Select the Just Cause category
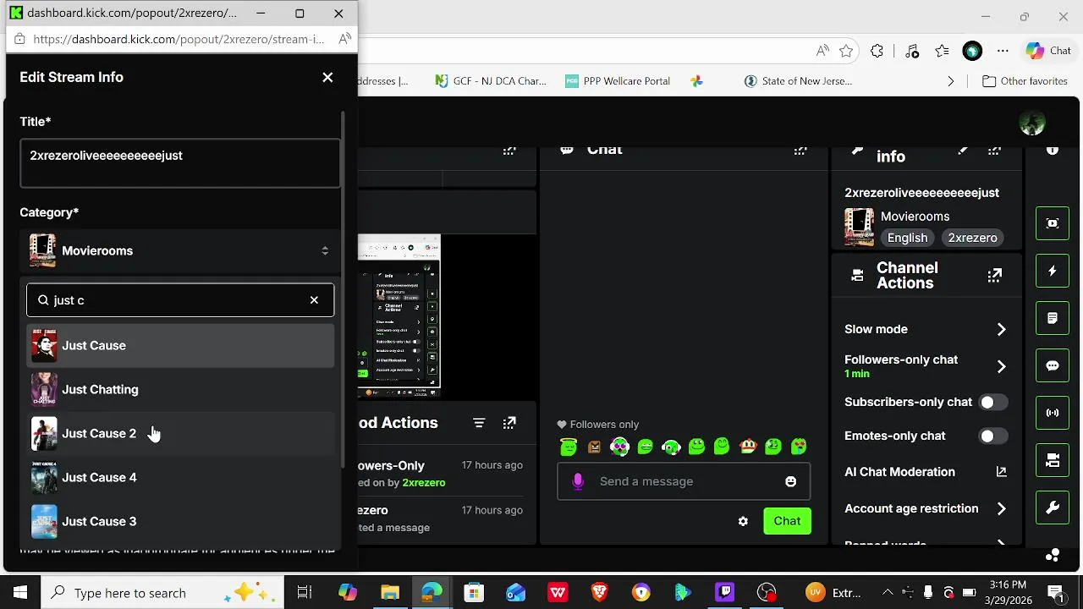Viewport: 1083px width, 609px height. pyautogui.click(x=180, y=345)
